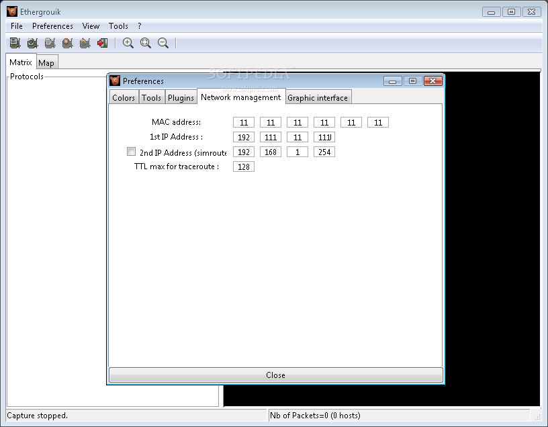Click the TTL max for traceroute field showing 128
This screenshot has height=427, width=548.
pos(244,167)
